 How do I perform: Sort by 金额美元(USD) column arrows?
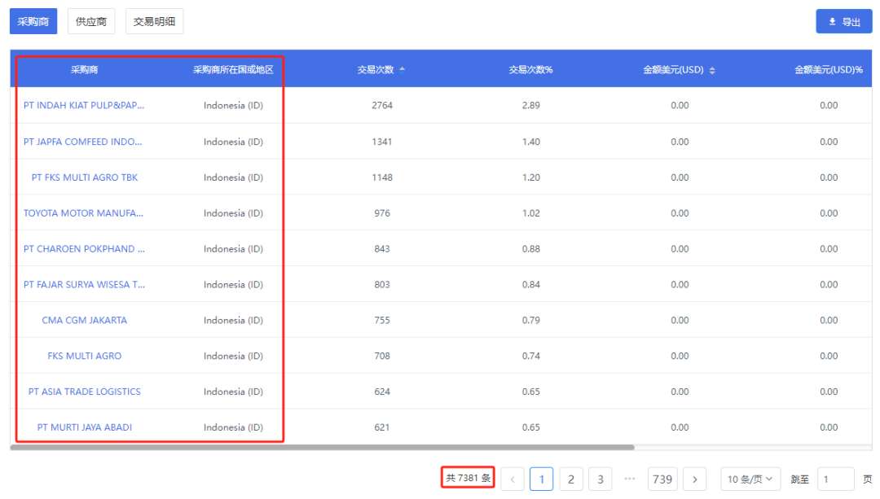point(712,70)
